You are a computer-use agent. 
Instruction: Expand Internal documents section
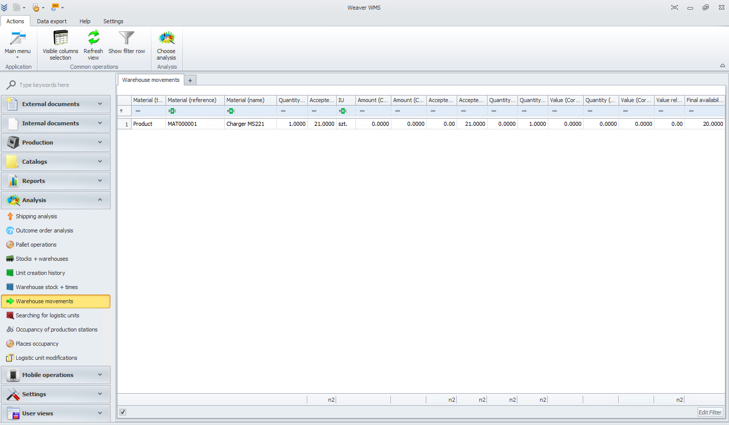click(x=56, y=123)
